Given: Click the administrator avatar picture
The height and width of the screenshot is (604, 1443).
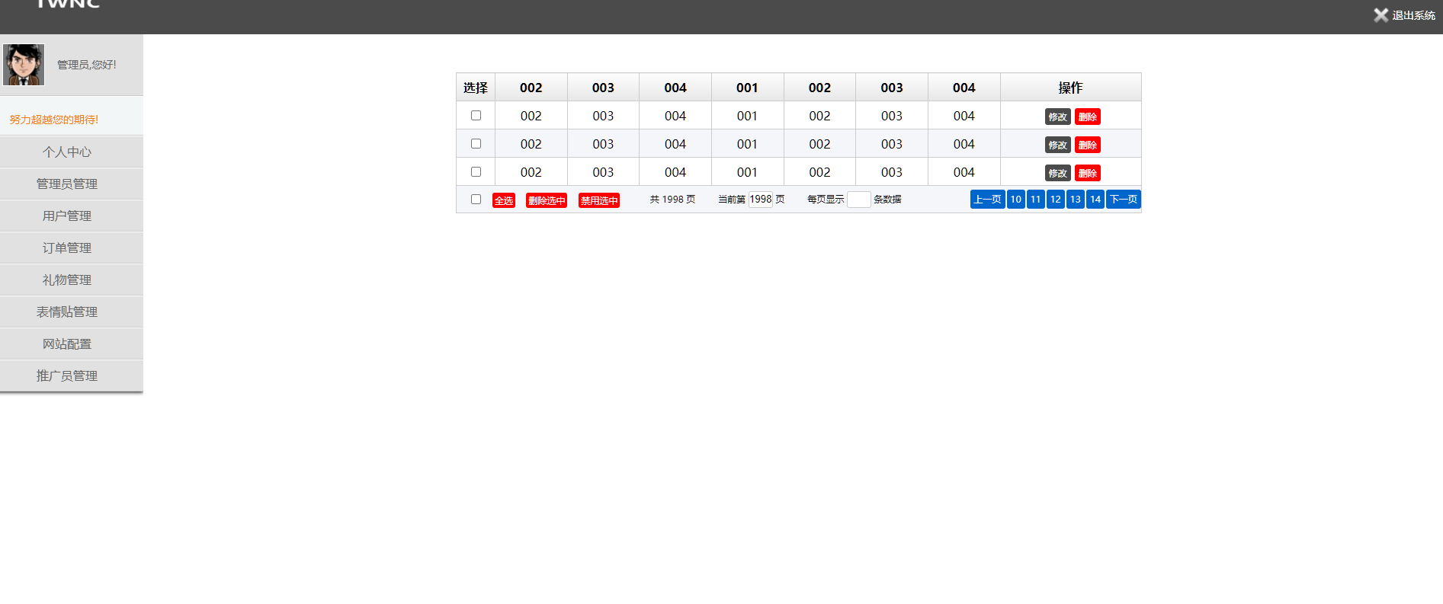Looking at the screenshot, I should [x=24, y=65].
